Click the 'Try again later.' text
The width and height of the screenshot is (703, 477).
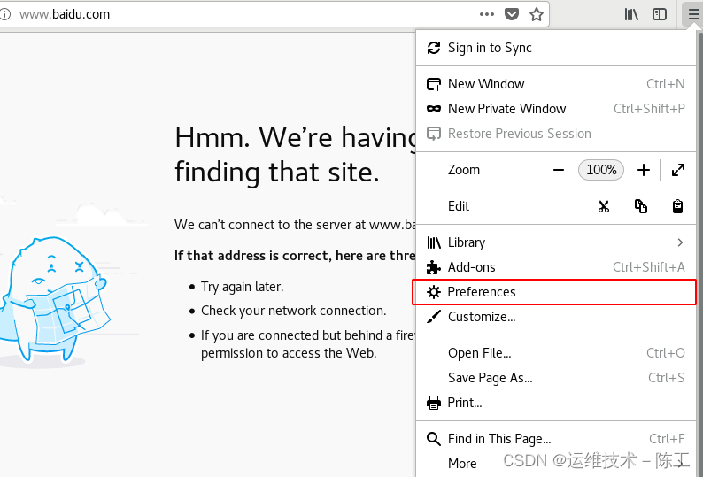242,287
